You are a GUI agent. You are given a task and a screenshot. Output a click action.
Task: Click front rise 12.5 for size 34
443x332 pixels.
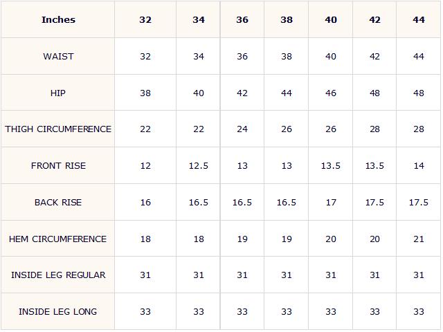tap(199, 166)
